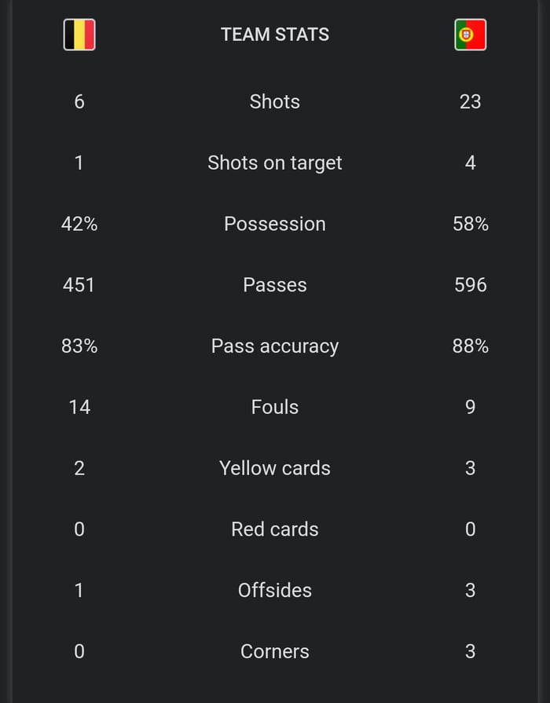
Task: Click the Passes stat label
Action: click(x=275, y=285)
